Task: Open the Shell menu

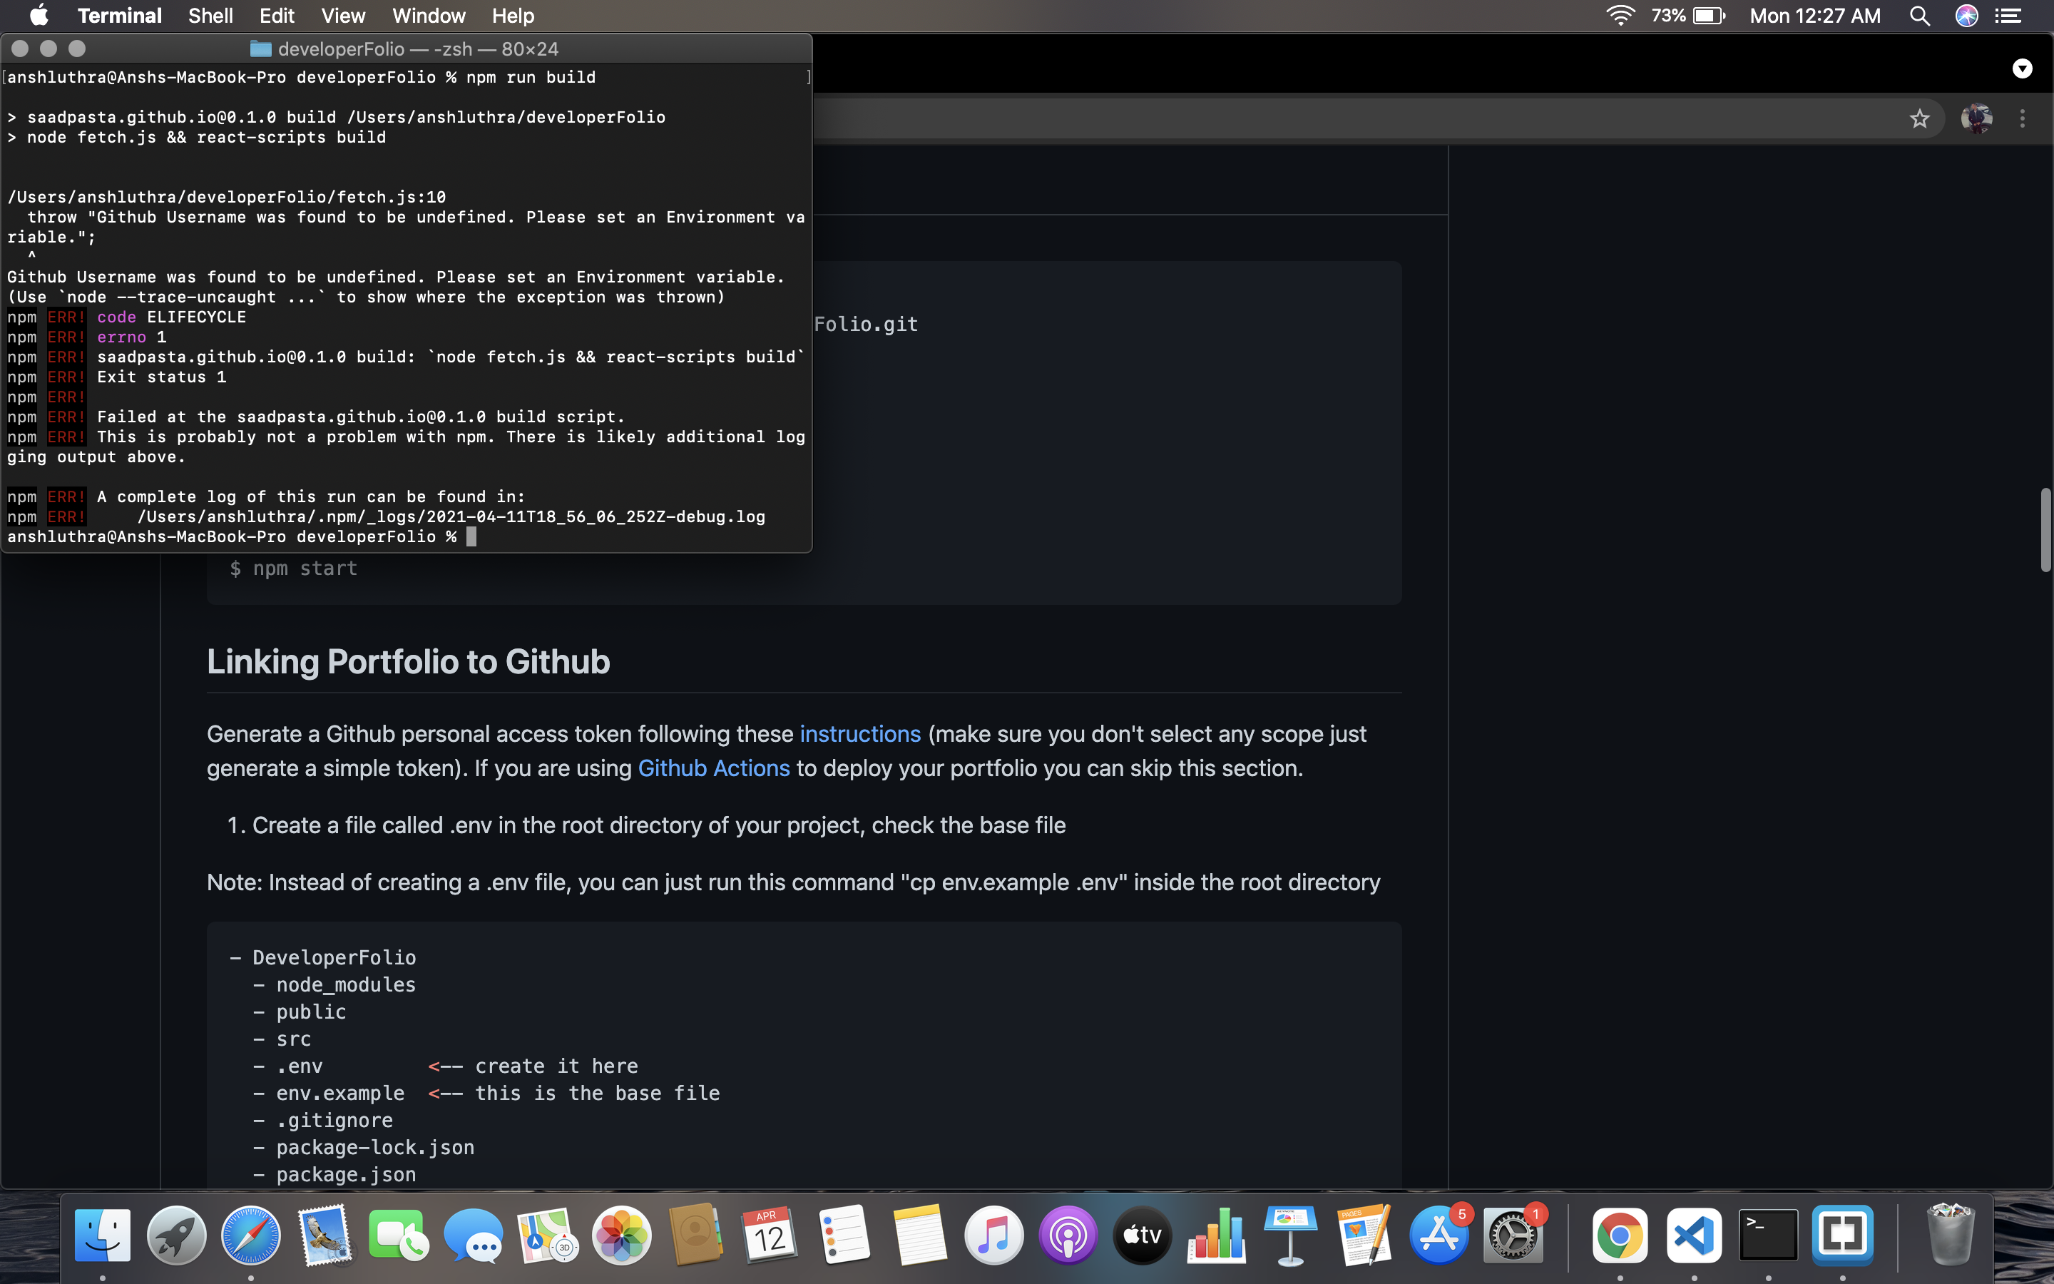Action: [x=210, y=15]
